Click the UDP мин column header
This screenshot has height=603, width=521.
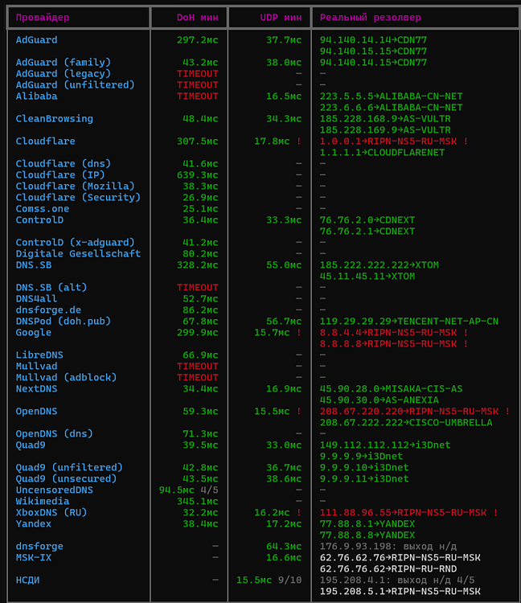coord(281,18)
